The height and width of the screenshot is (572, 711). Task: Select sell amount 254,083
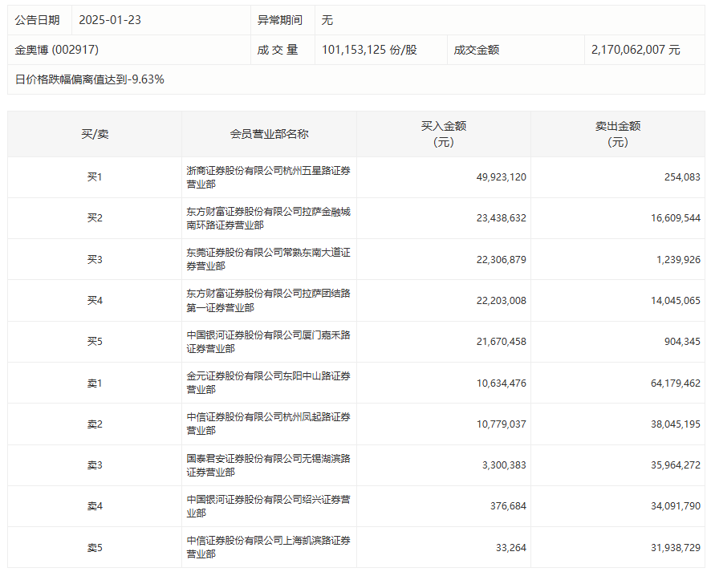pyautogui.click(x=682, y=176)
